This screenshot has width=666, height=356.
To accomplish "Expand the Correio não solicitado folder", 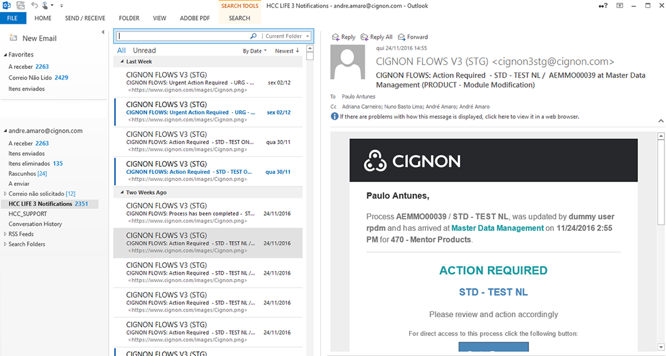I will [x=6, y=193].
